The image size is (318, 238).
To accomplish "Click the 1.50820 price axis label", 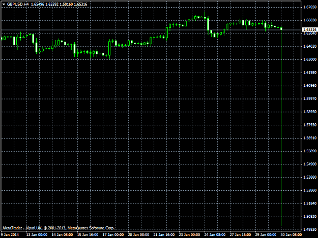I will (310, 216).
